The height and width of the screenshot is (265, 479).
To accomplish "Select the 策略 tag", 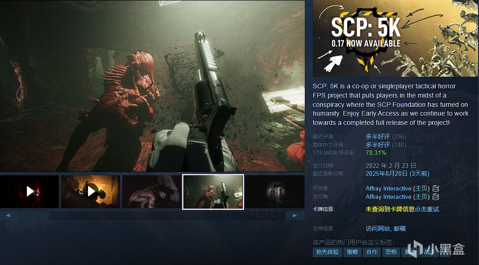I will pos(352,252).
